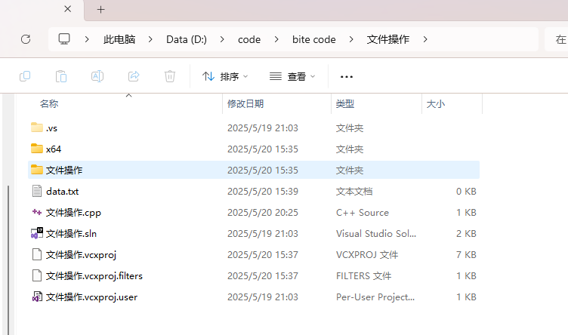Select the 文件操作.vcxproj.user file icon
568x335 pixels.
[36, 297]
